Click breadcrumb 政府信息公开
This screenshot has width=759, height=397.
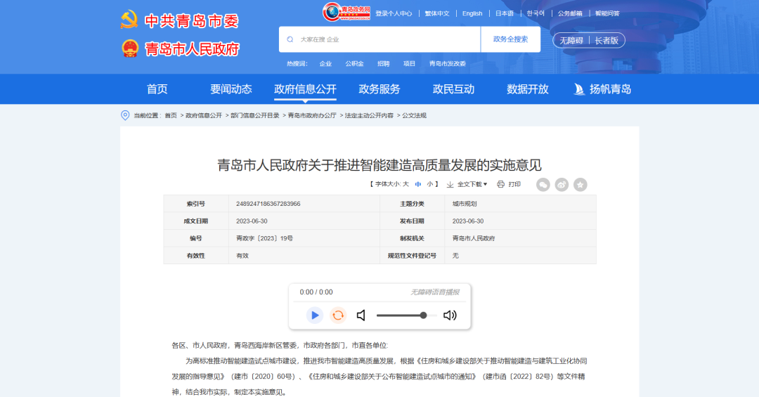click(x=204, y=115)
